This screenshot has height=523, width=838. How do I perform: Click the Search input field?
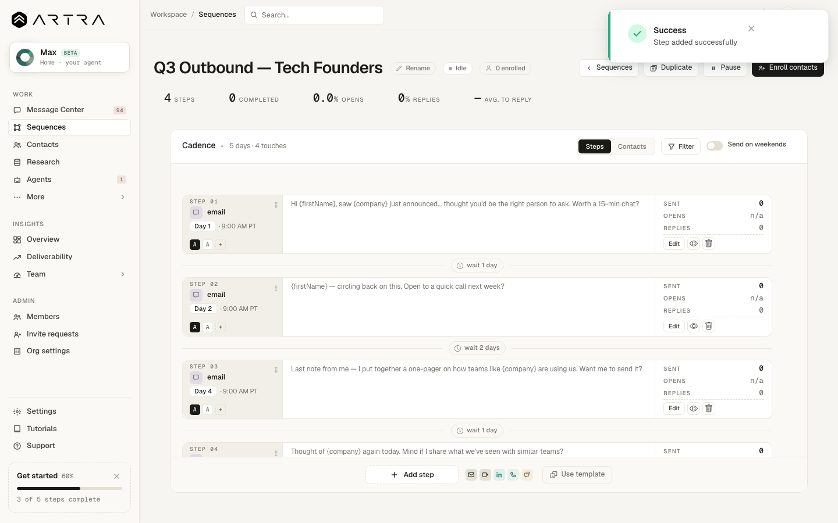click(x=314, y=15)
